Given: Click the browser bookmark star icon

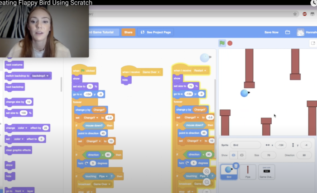Looking at the screenshot, I should click(x=295, y=14).
